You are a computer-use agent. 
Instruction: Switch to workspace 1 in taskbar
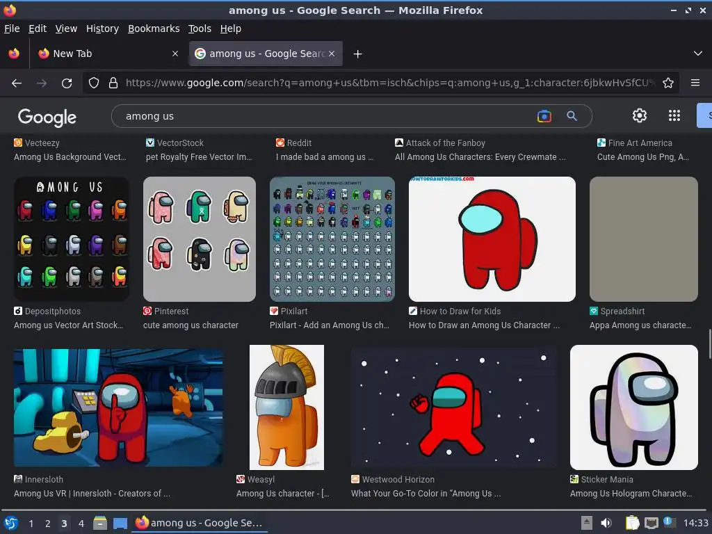click(31, 524)
